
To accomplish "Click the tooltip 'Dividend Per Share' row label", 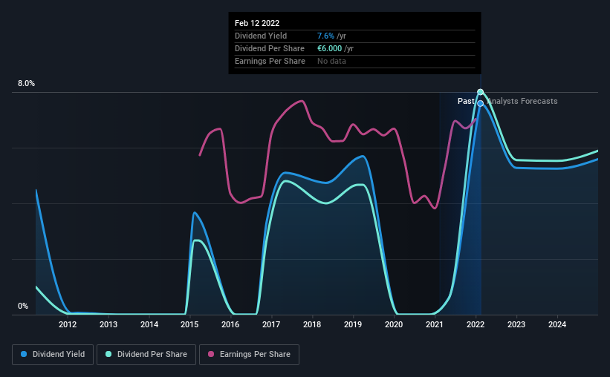I will click(x=270, y=48).
